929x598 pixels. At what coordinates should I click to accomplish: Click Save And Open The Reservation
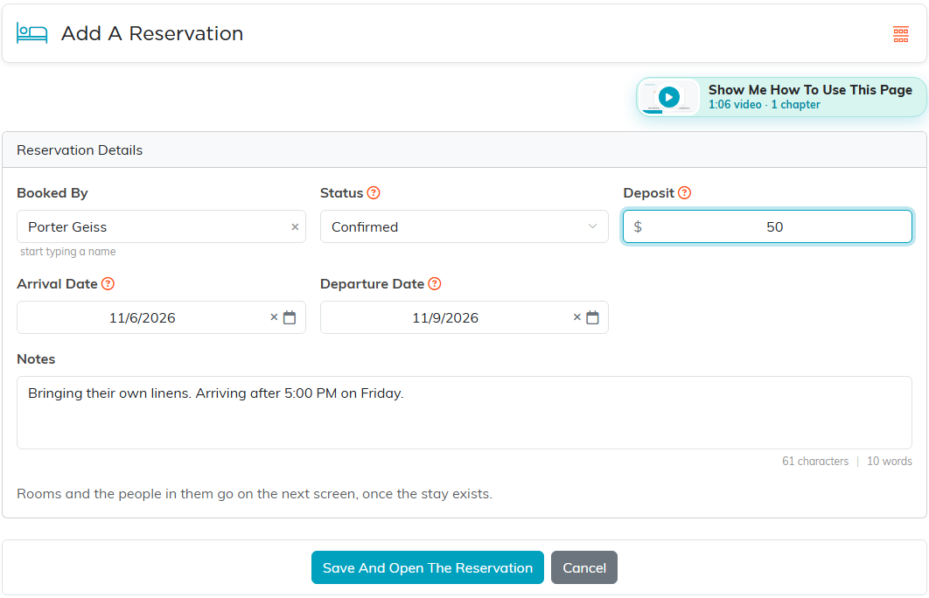pyautogui.click(x=427, y=567)
